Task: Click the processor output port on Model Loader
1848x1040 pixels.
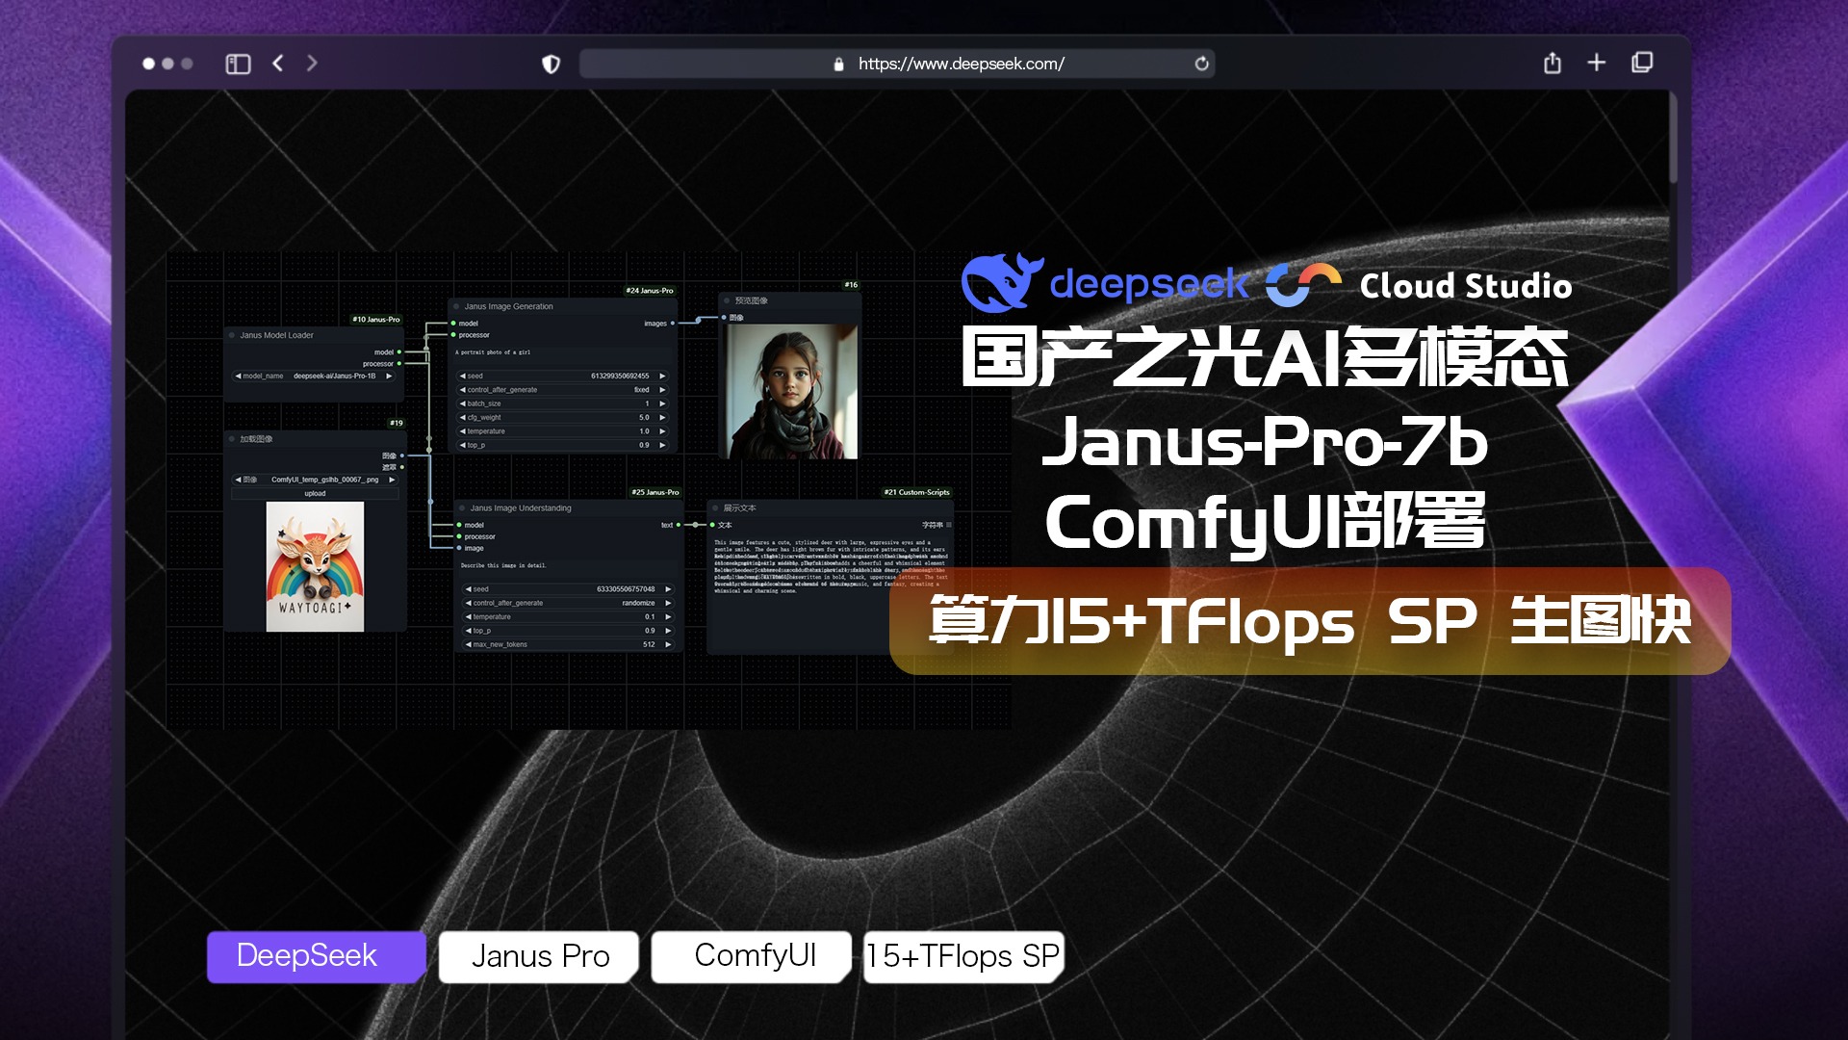Action: pyautogui.click(x=399, y=363)
